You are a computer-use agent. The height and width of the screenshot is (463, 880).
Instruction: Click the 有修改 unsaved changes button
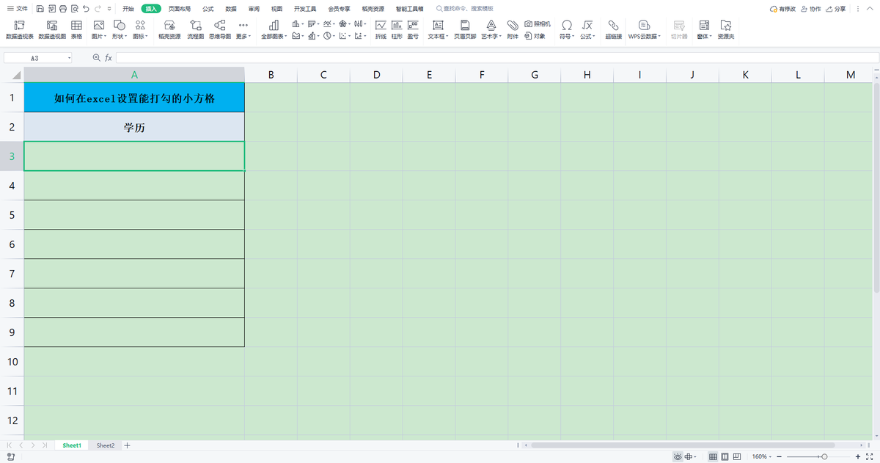(783, 9)
